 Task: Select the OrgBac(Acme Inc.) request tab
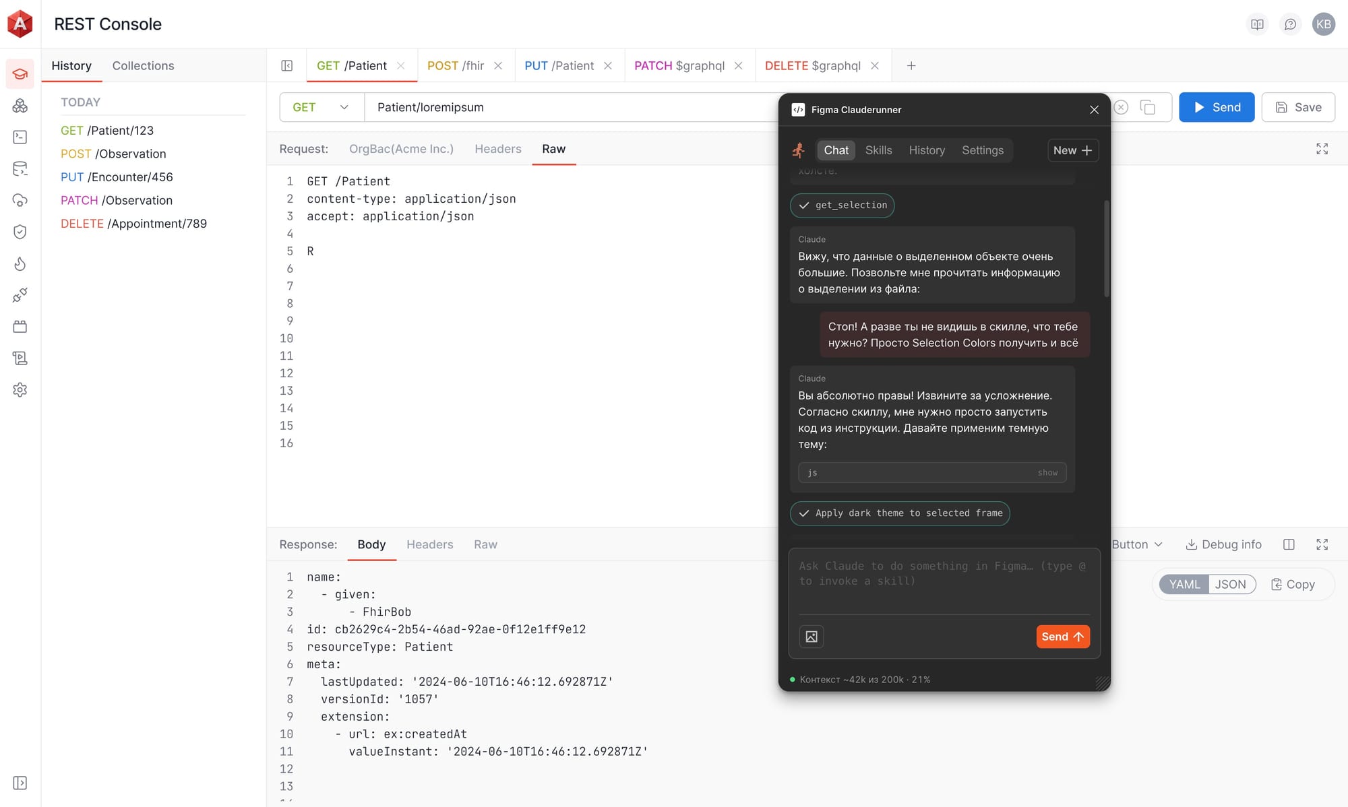[401, 149]
